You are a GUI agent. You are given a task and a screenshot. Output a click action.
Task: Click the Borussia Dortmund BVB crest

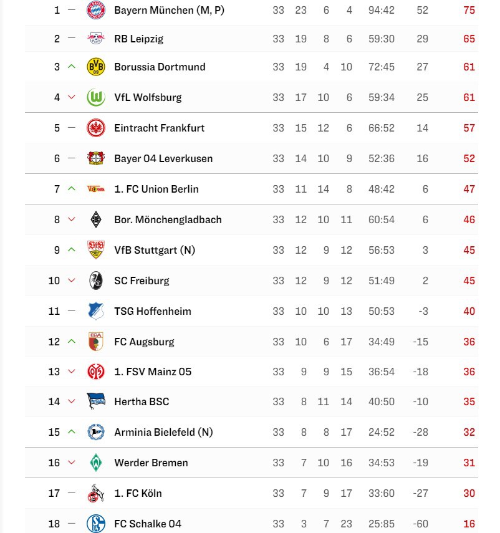point(96,67)
